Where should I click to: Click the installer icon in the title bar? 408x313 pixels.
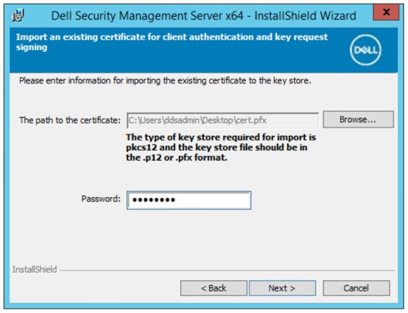[18, 15]
